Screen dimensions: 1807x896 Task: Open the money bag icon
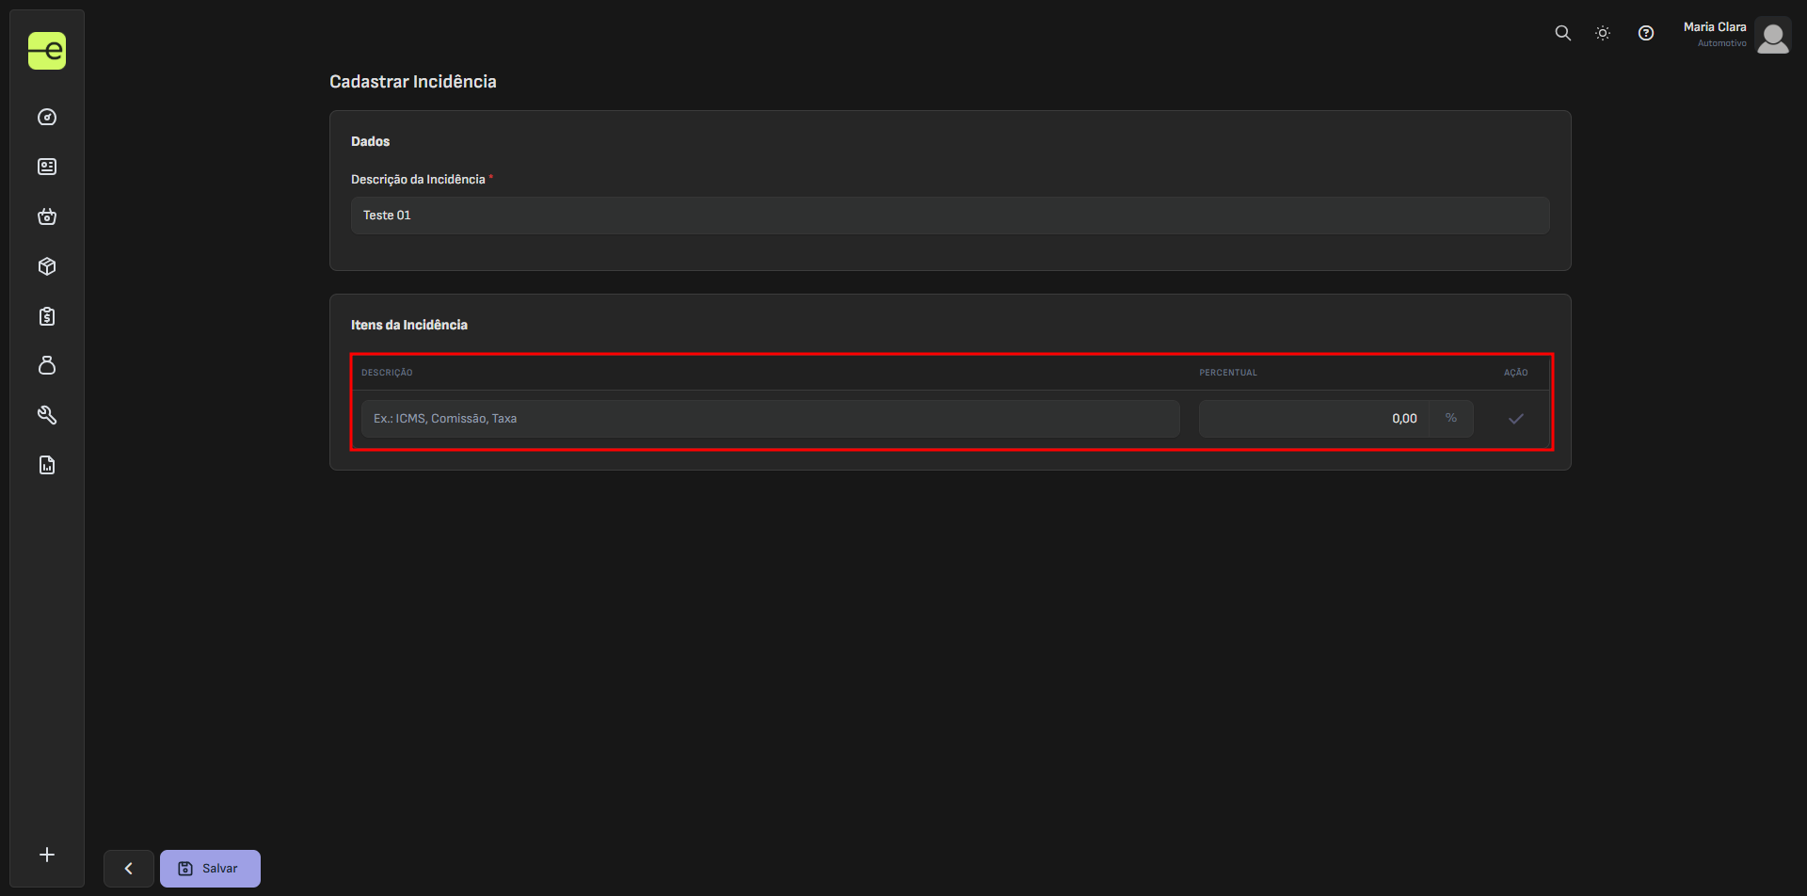(x=47, y=365)
